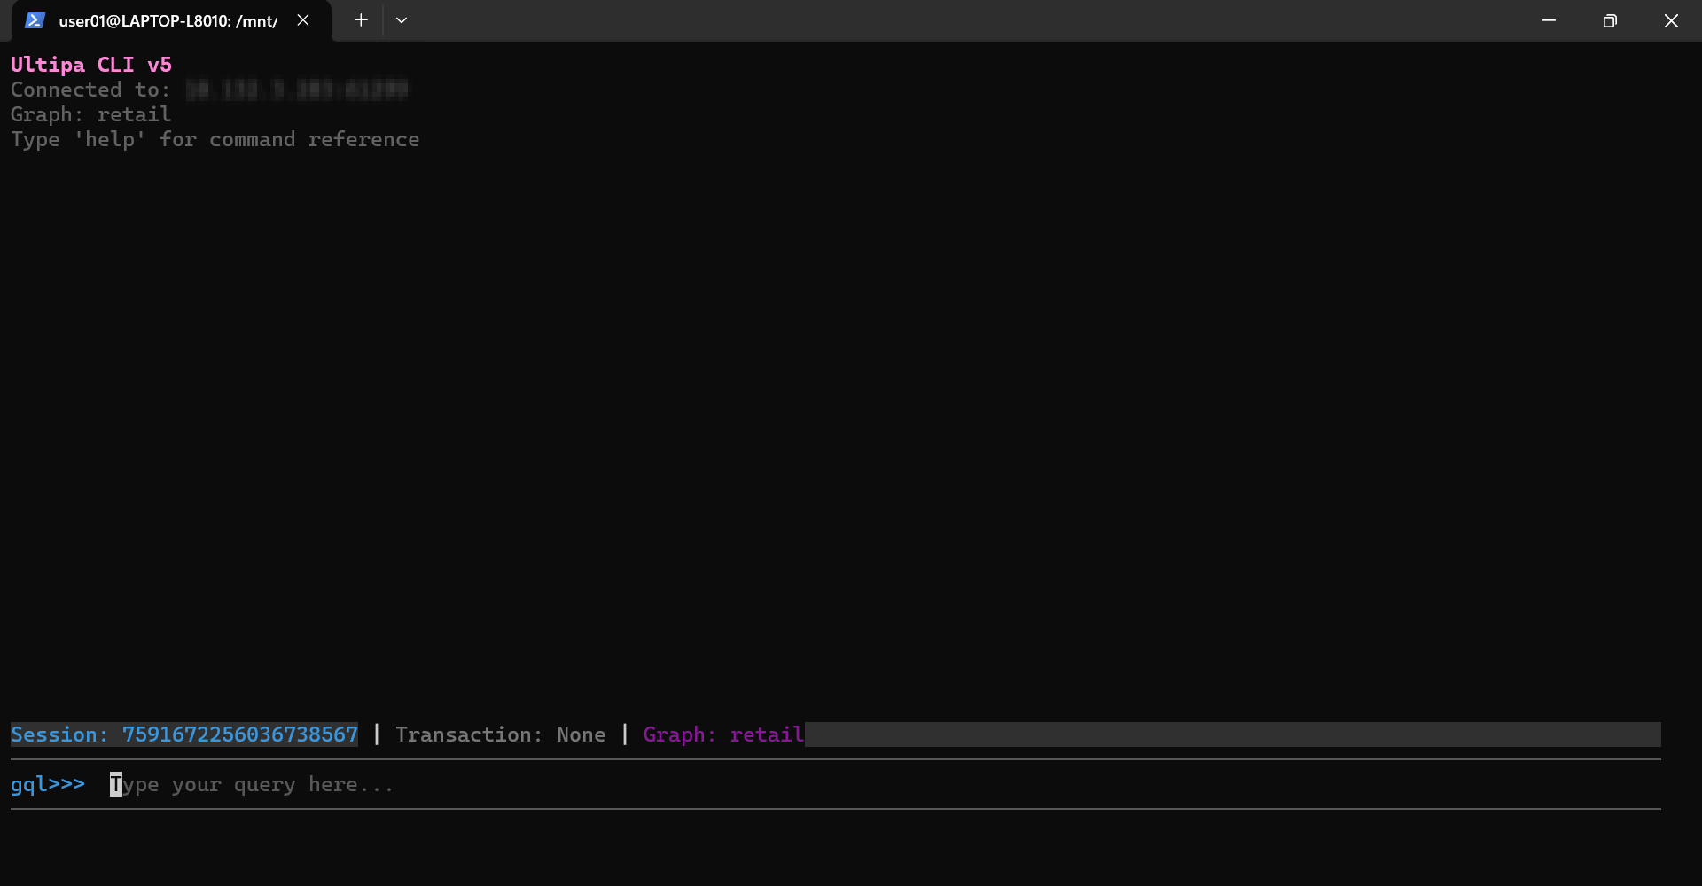The width and height of the screenshot is (1702, 886).
Task: Click the PowerShell icon in the terminal tab
Action: tap(35, 20)
